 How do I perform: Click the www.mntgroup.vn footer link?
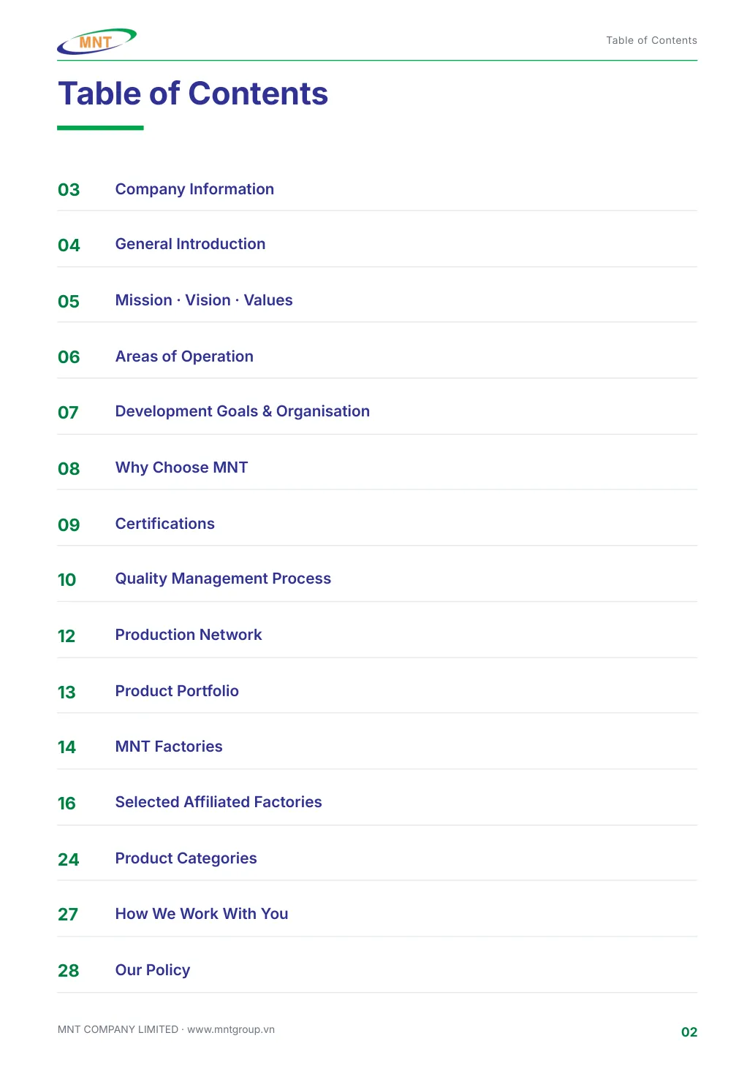[x=231, y=1029]
